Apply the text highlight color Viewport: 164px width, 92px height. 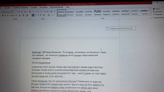[x=23, y=15]
